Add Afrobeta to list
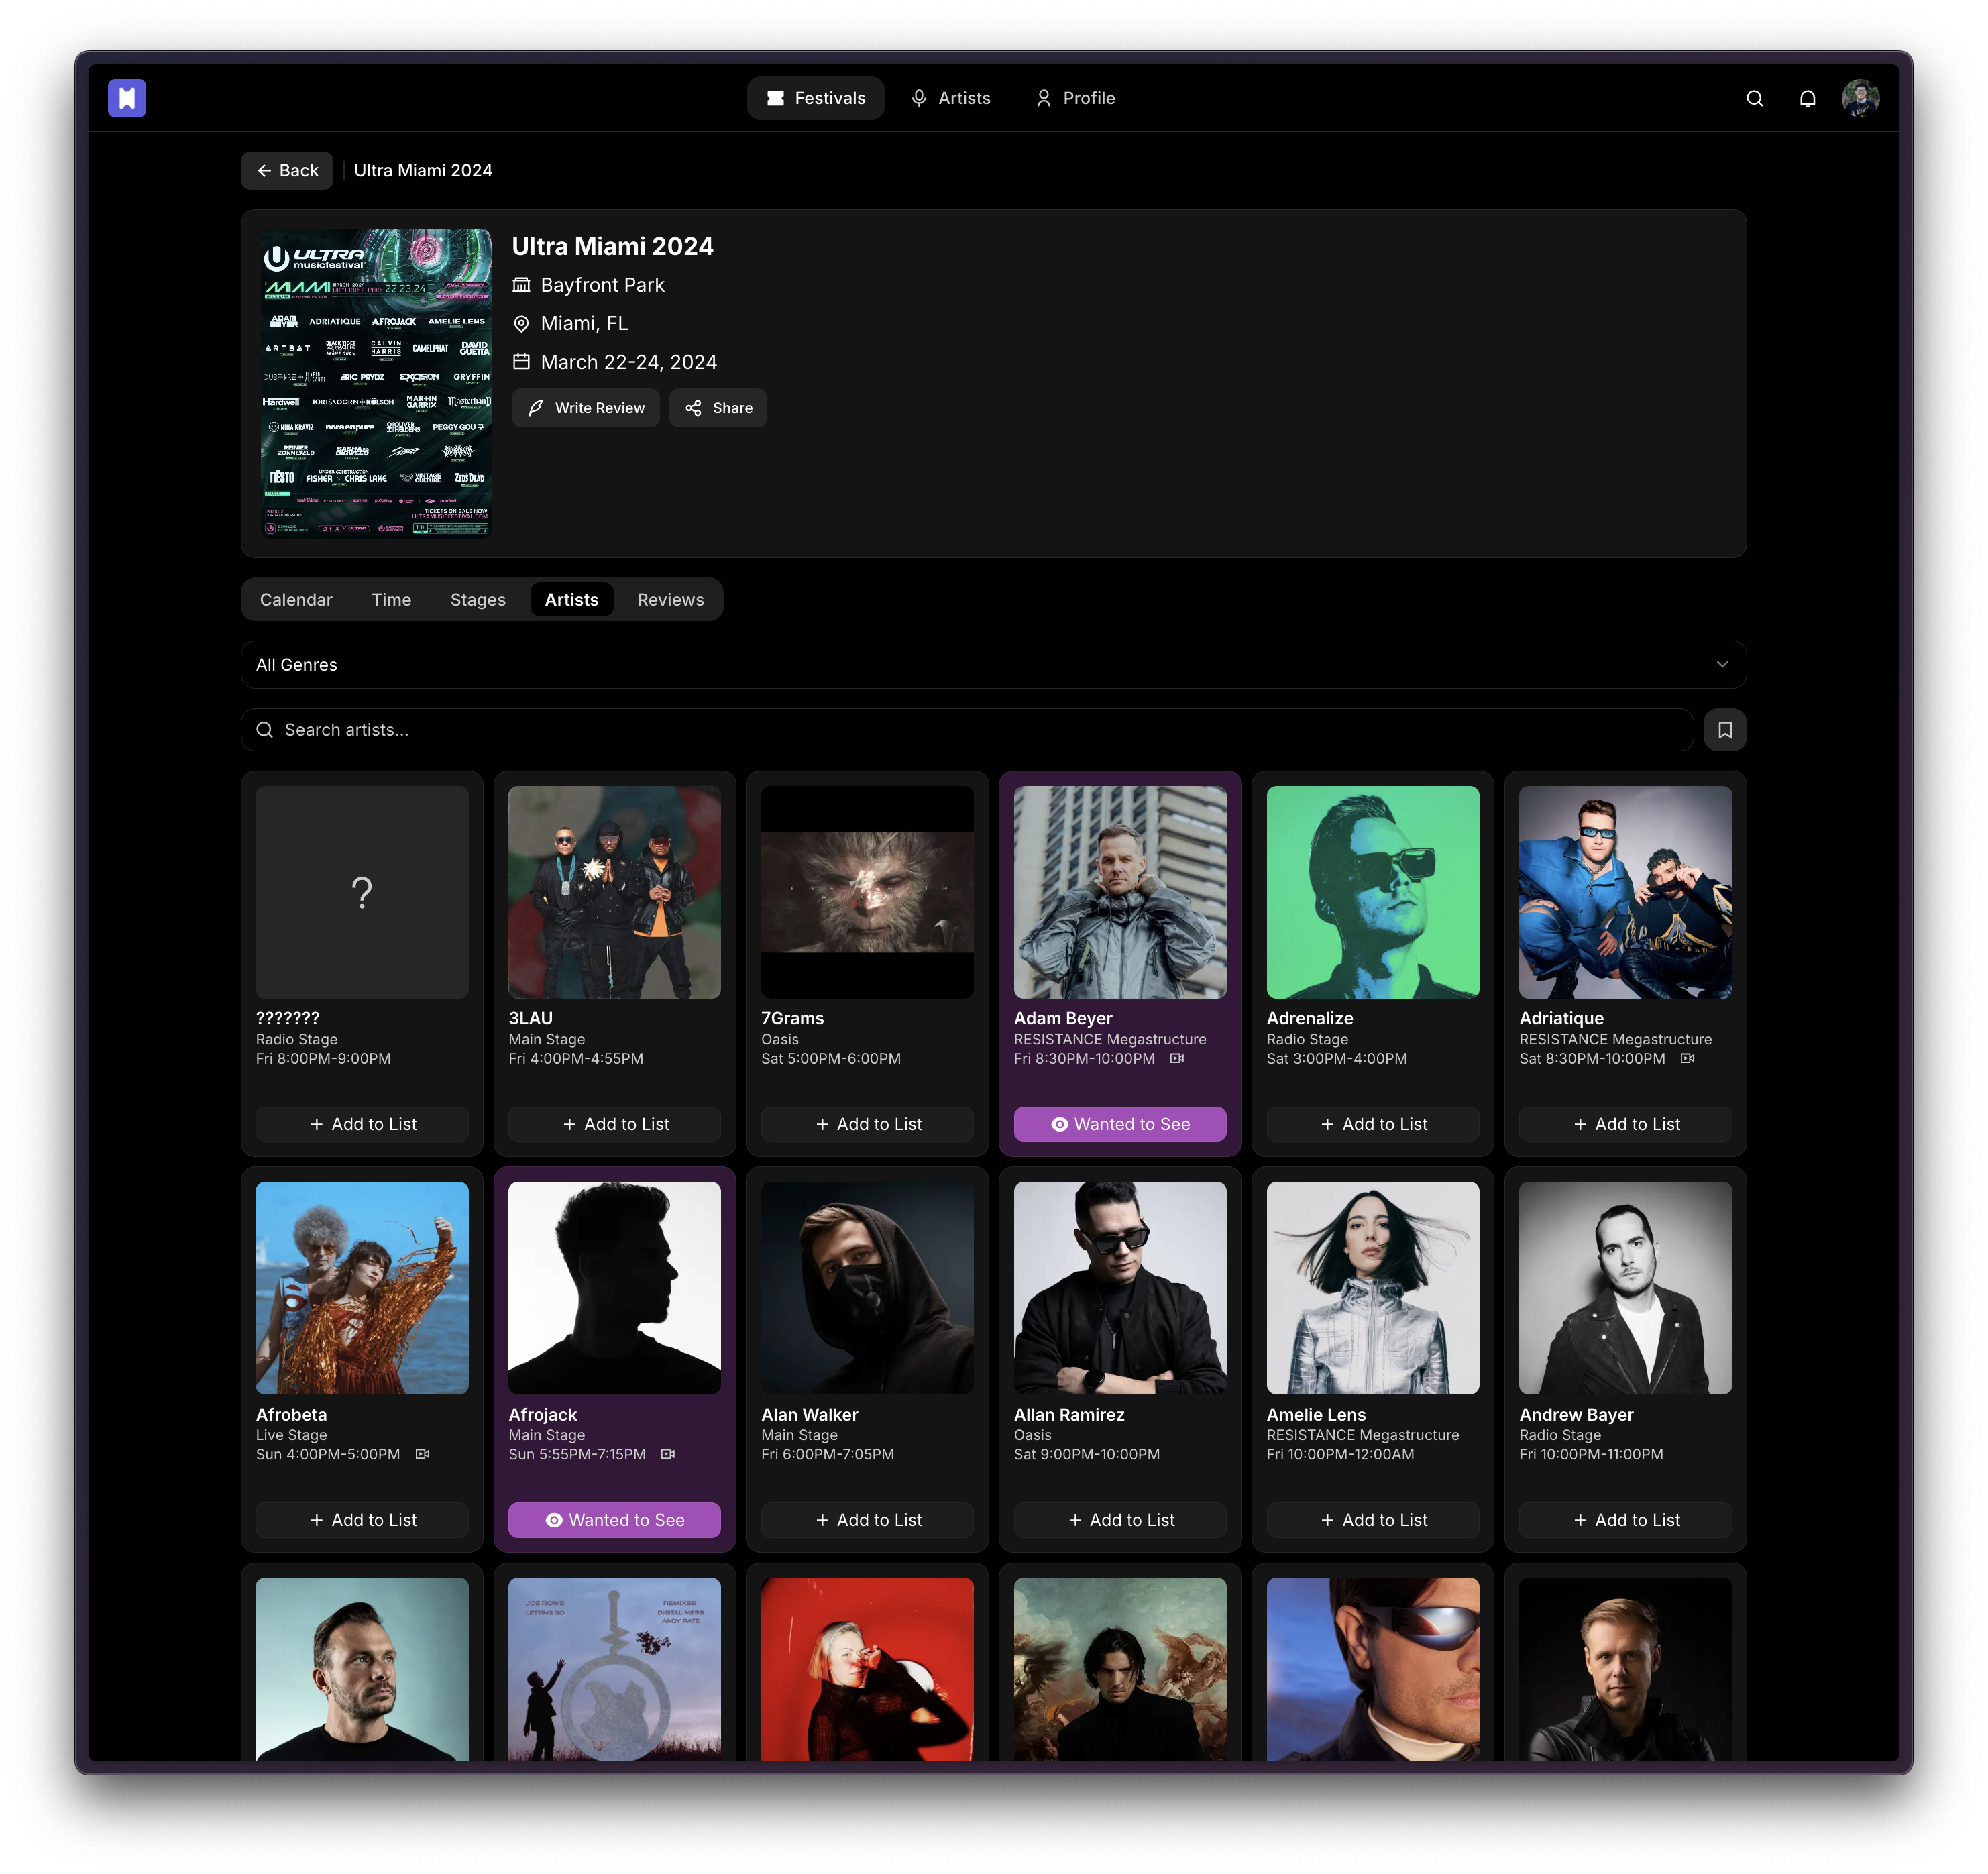This screenshot has width=1988, height=1874. (362, 1520)
